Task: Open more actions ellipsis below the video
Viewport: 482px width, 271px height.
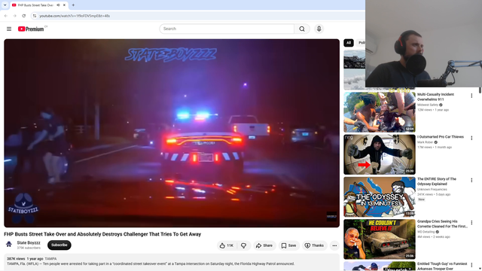Action: [x=334, y=245]
